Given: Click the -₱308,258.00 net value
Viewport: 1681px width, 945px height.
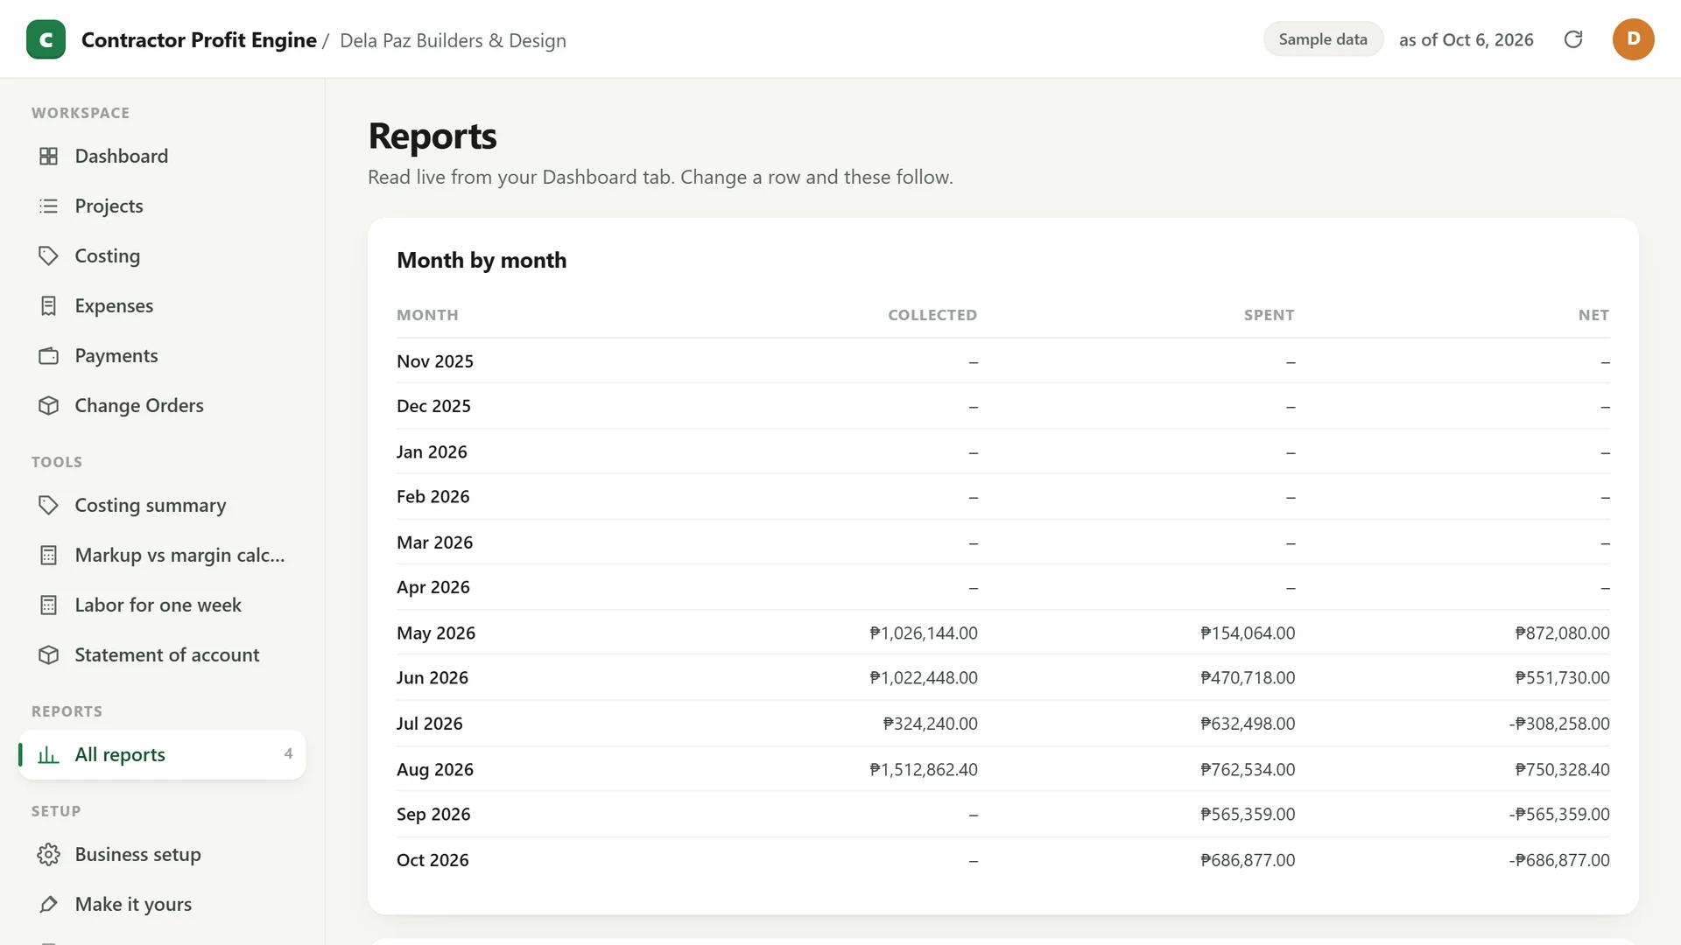Looking at the screenshot, I should coord(1559,724).
